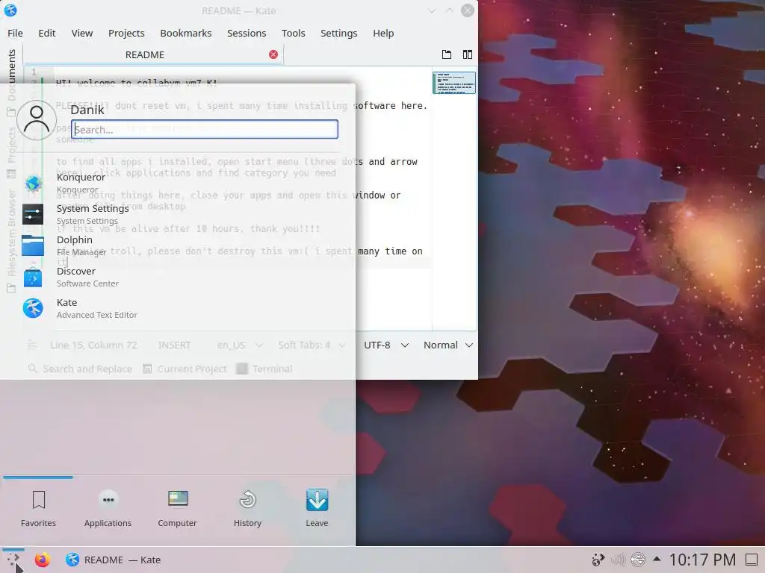Open the Bookmarks menu in Kate
Viewport: 765px width, 573px height.
click(x=186, y=33)
